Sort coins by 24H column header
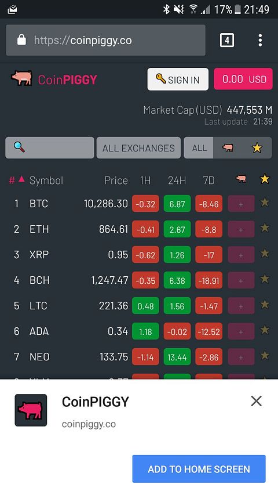This screenshot has height=495, width=278. pyautogui.click(x=177, y=180)
